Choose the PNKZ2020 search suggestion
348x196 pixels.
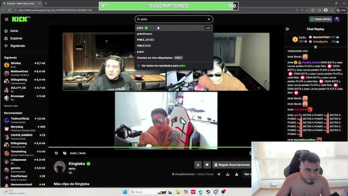[x=174, y=46]
